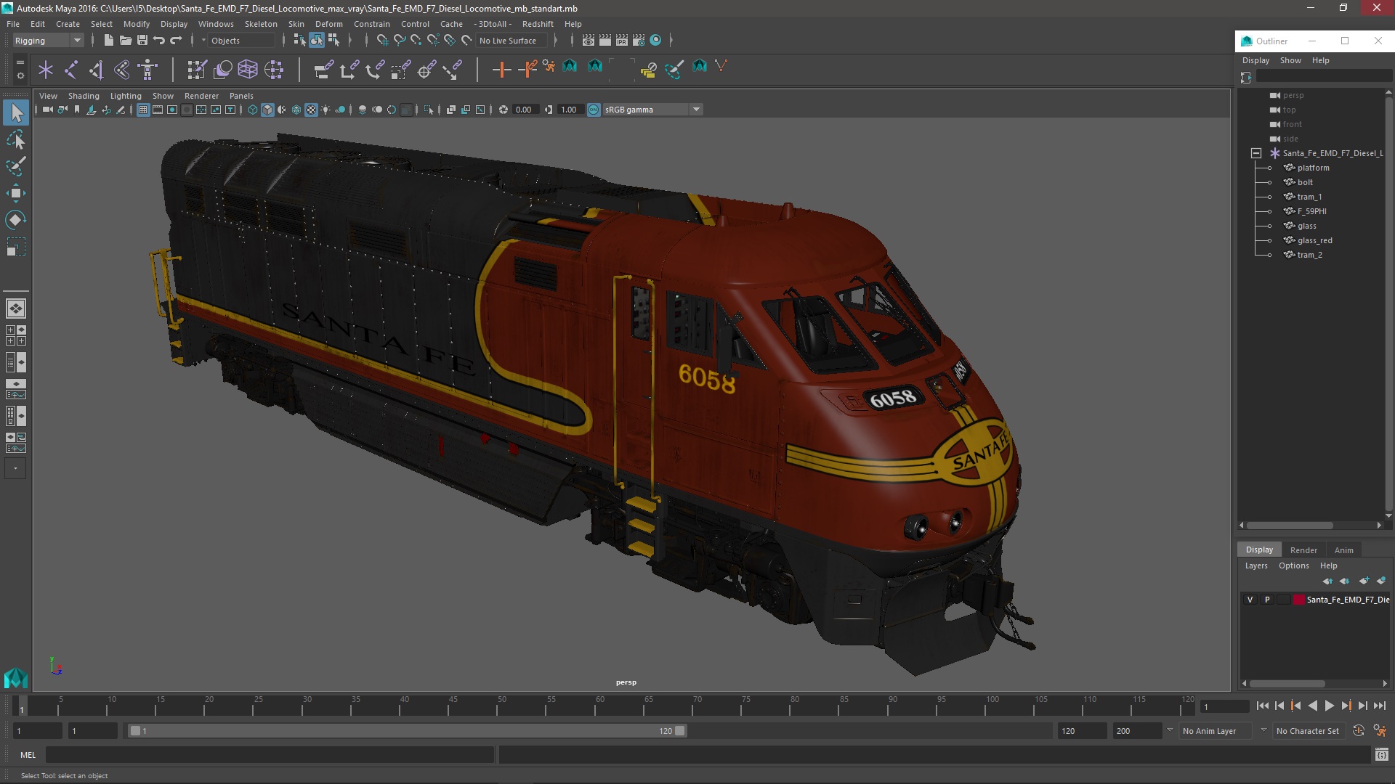Choose the Paint selection tool

click(x=16, y=166)
